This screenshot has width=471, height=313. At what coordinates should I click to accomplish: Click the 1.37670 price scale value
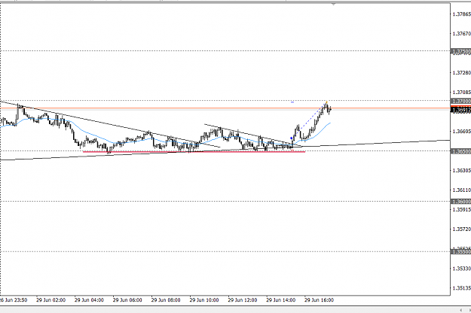[x=462, y=34]
